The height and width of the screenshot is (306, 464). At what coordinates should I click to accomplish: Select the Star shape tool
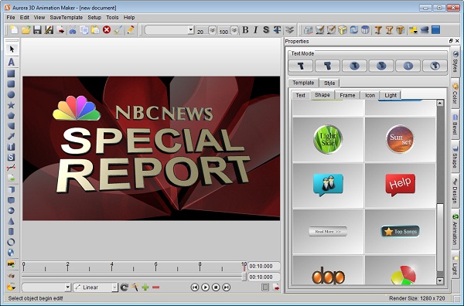coord(11,105)
